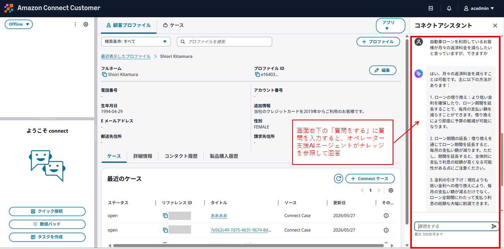504x249 pixels.
Task: Open cases table settings gear
Action: (x=391, y=190)
